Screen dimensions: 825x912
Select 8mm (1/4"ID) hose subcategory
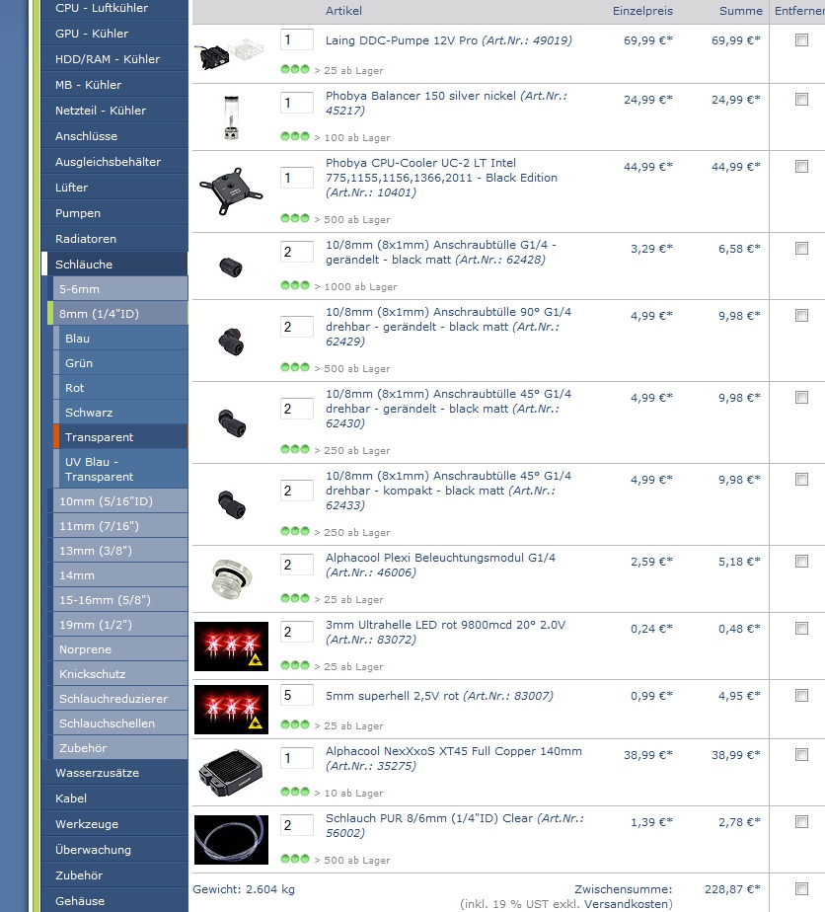117,314
